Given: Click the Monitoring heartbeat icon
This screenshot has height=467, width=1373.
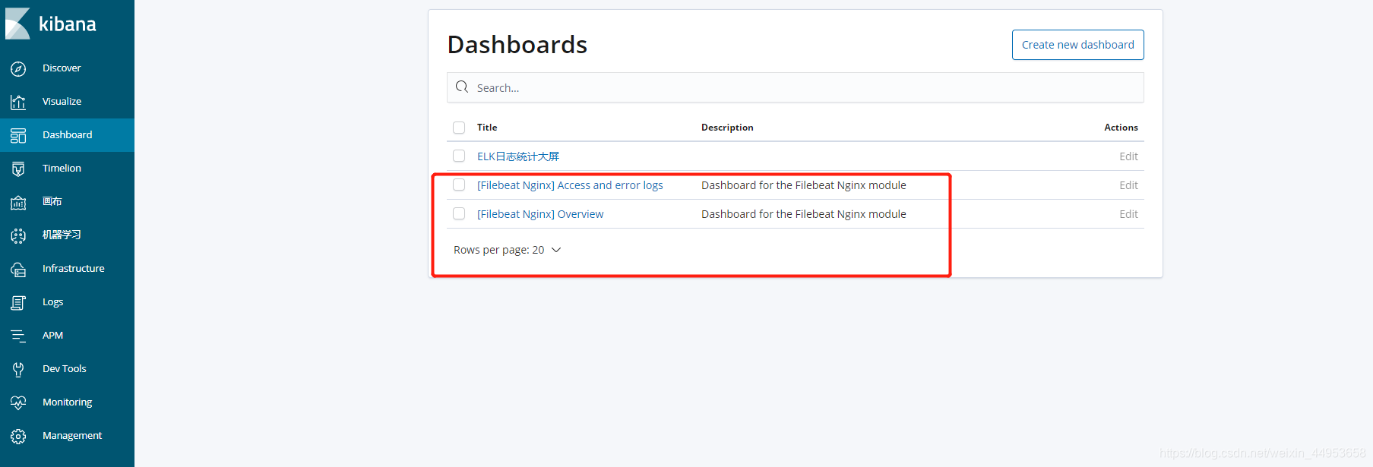Looking at the screenshot, I should (x=18, y=402).
